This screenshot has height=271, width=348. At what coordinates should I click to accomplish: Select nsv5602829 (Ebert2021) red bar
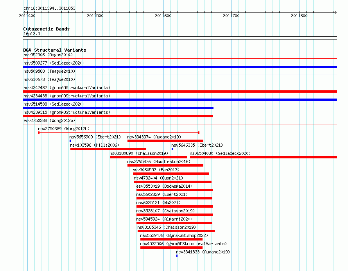174,198
